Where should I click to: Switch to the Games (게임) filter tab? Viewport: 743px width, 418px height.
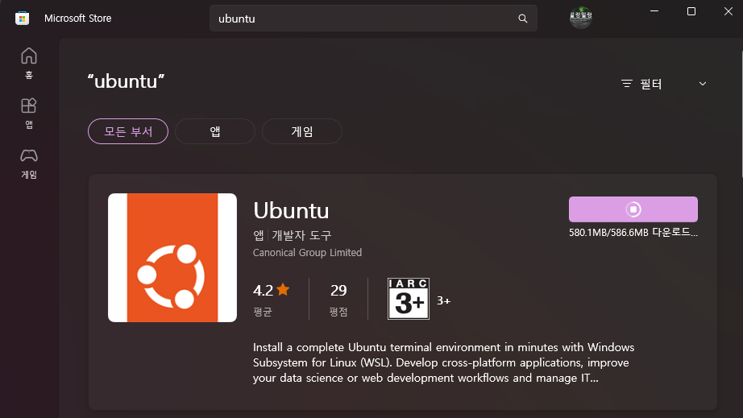pyautogui.click(x=302, y=131)
